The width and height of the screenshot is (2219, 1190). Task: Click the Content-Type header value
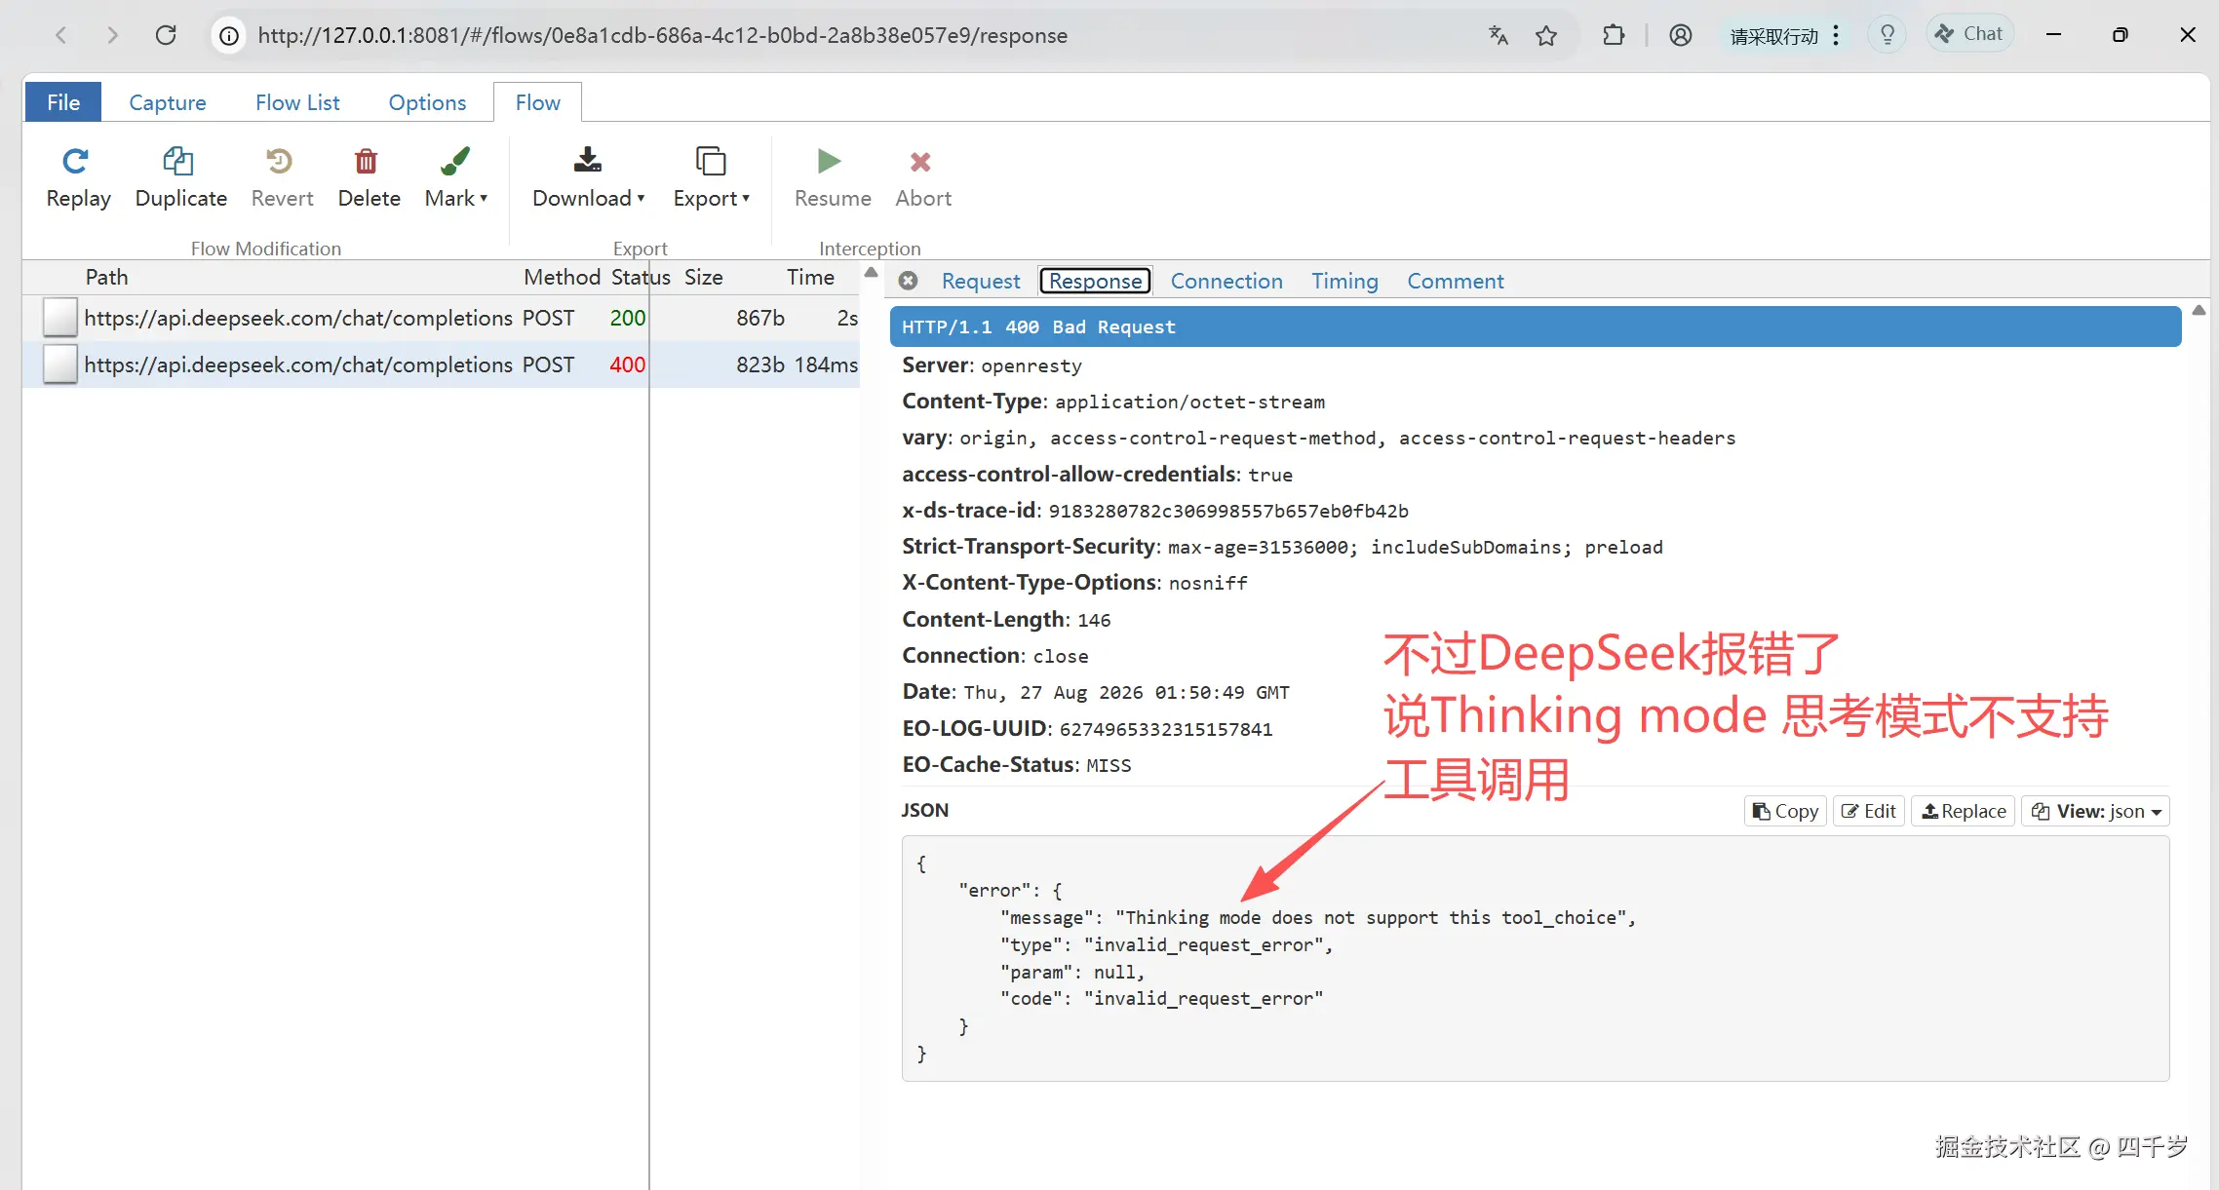click(x=1189, y=402)
